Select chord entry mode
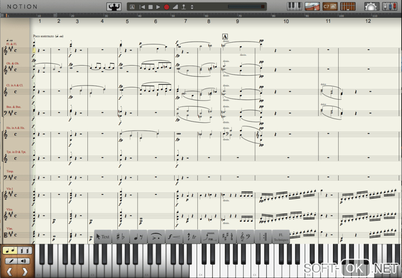 pos(25,250)
